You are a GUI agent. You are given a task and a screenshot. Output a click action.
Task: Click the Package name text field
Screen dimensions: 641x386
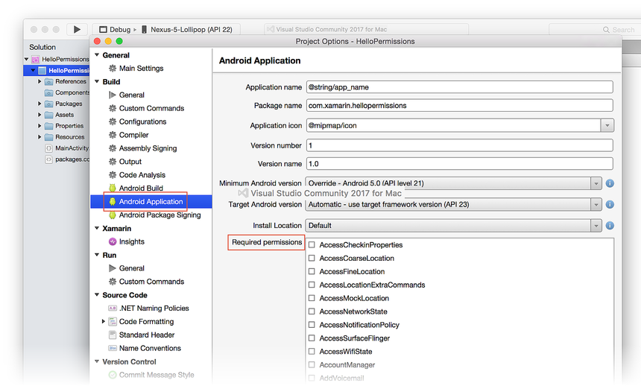[459, 106]
